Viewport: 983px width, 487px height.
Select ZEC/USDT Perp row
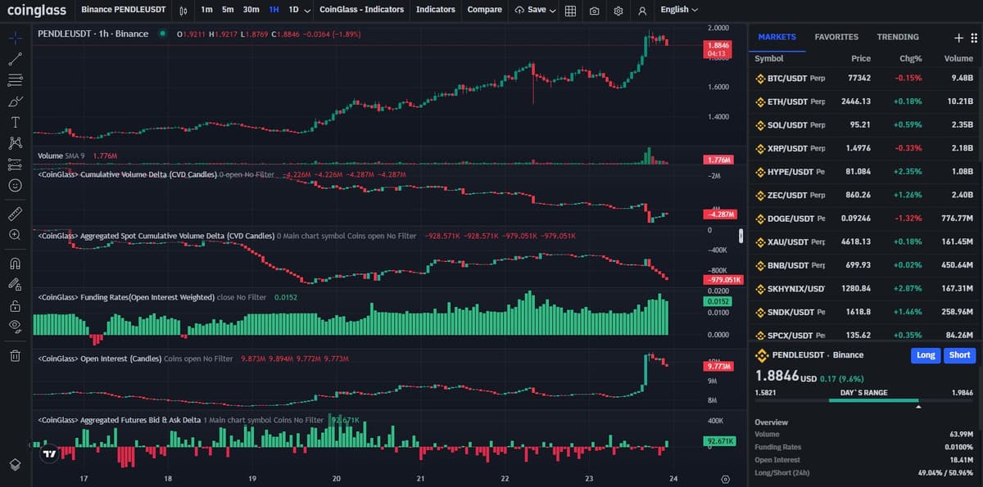point(865,196)
